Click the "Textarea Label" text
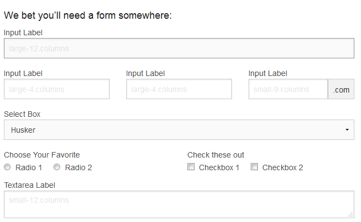 point(29,185)
